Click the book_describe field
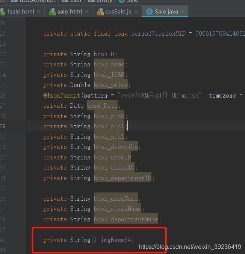The width and height of the screenshot is (245, 254). pos(116,147)
